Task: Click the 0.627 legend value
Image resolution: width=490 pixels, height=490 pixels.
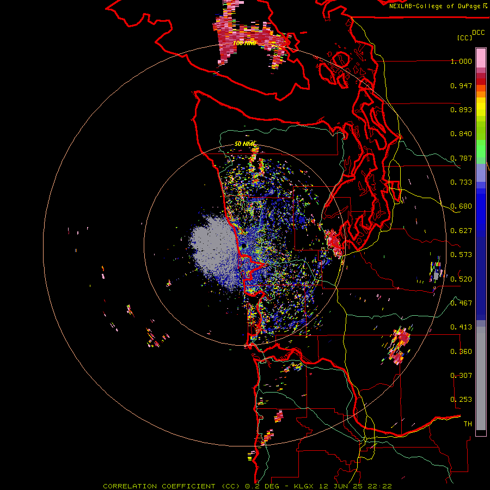Action: pyautogui.click(x=461, y=231)
